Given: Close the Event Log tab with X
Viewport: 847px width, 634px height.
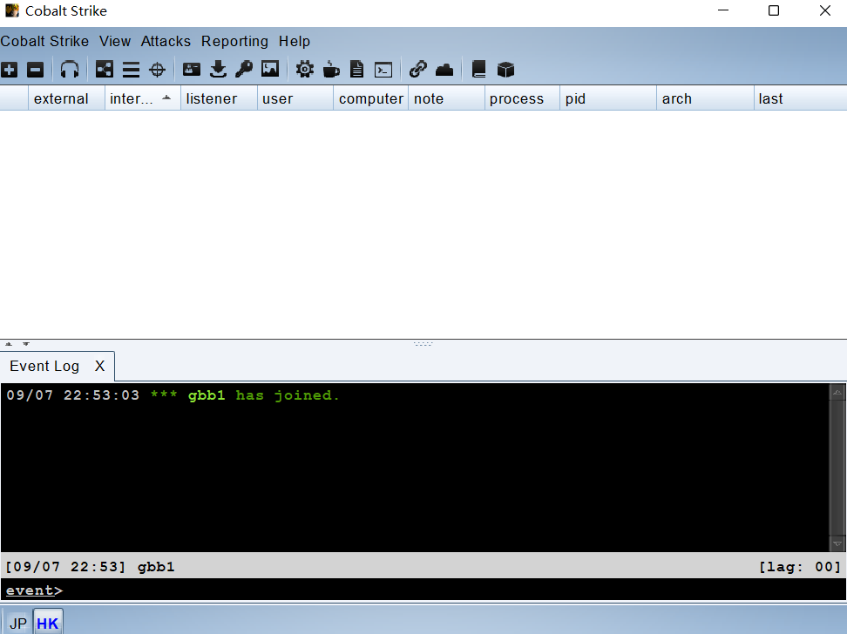Looking at the screenshot, I should point(99,366).
